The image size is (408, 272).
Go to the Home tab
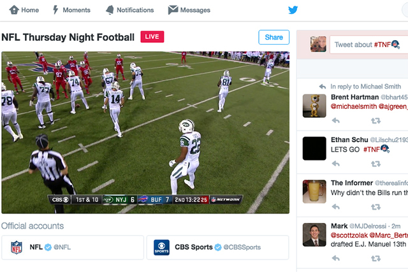coord(24,10)
